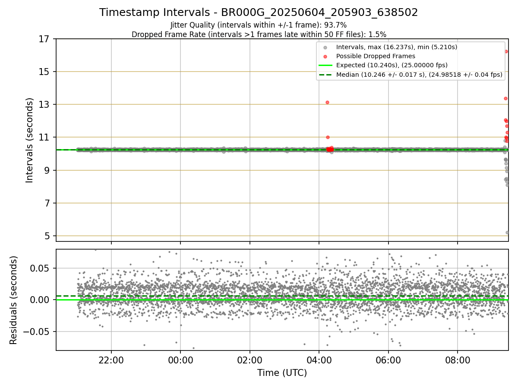The height and width of the screenshot is (388, 518).
Task: Click legend entry 'Median (10.246 +/- 0.017 s)'
Action: pyautogui.click(x=419, y=75)
